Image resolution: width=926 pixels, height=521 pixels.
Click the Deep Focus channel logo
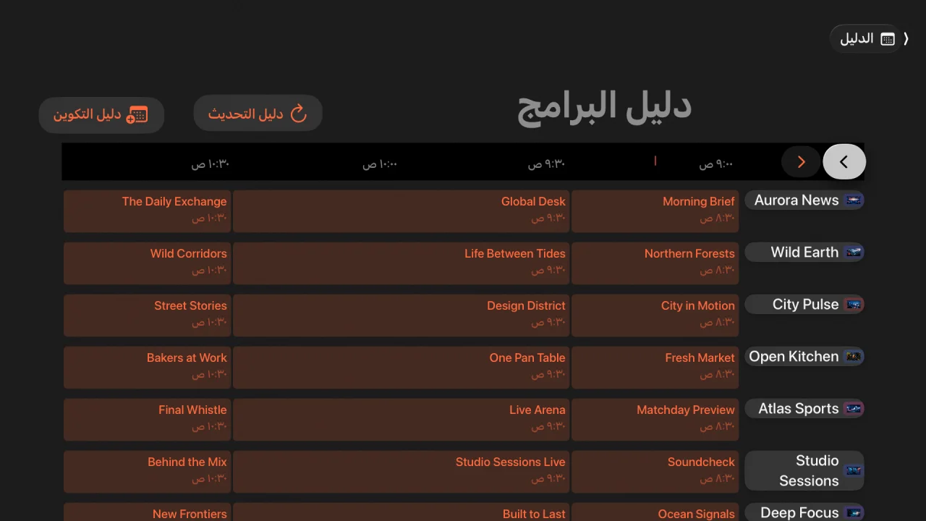tap(854, 513)
